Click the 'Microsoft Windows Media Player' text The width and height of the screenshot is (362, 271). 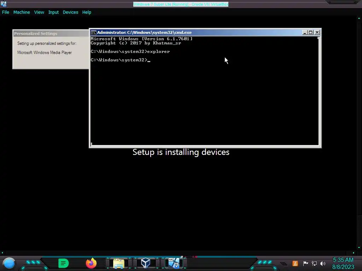pyautogui.click(x=45, y=53)
